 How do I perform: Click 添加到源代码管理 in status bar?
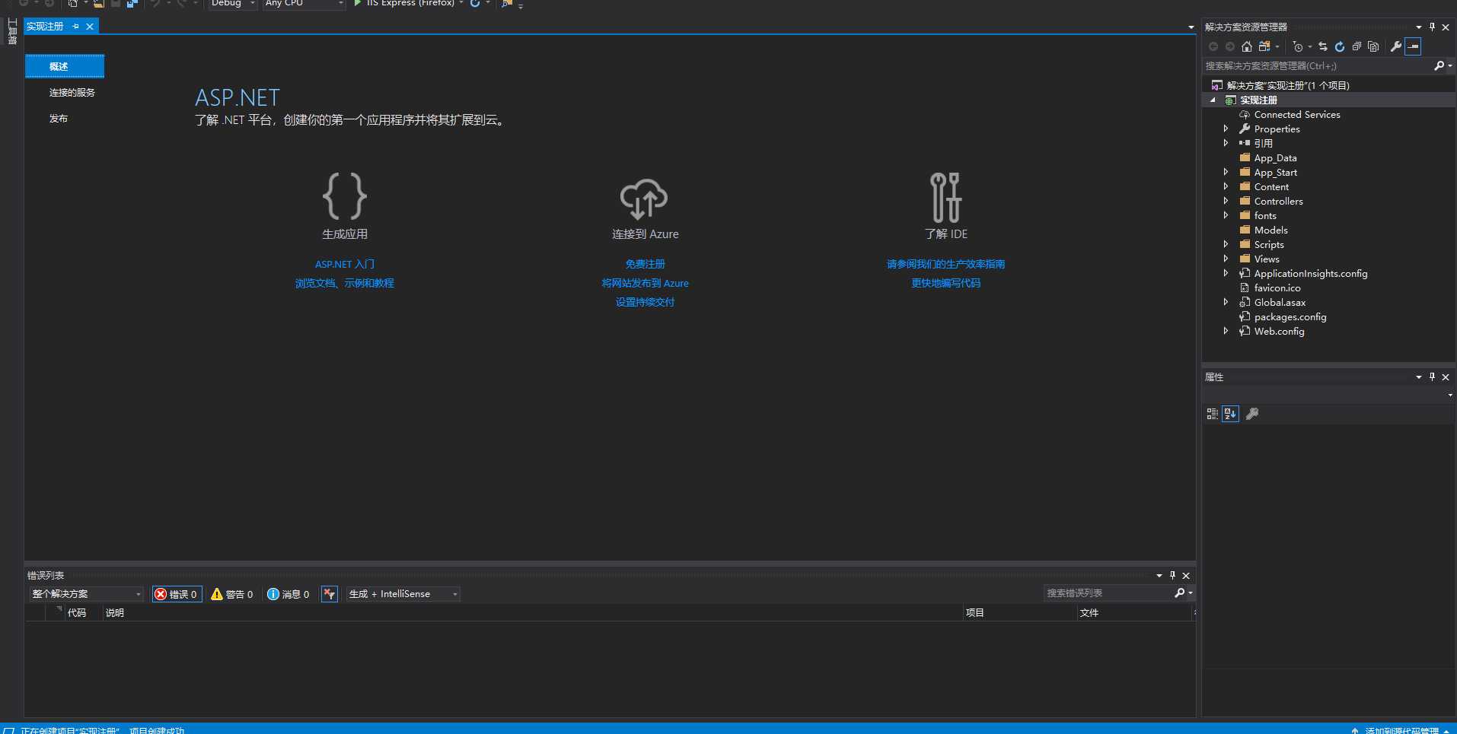tap(1401, 730)
